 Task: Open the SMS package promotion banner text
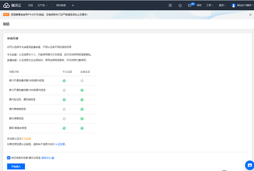(49, 15)
